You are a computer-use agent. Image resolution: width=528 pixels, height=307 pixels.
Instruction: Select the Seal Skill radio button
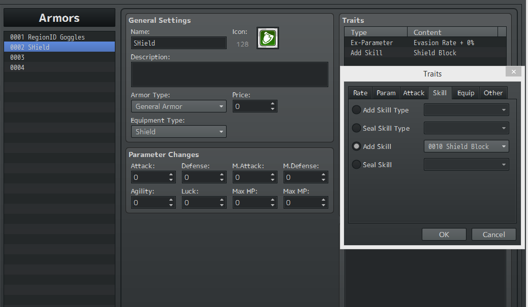(x=356, y=165)
